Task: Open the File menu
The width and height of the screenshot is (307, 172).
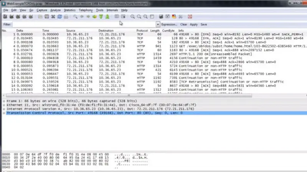Action: coord(6,10)
